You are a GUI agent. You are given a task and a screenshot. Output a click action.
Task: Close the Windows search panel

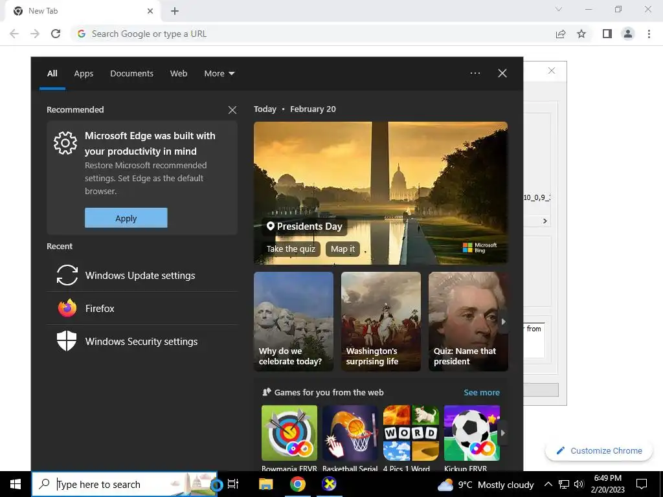502,73
